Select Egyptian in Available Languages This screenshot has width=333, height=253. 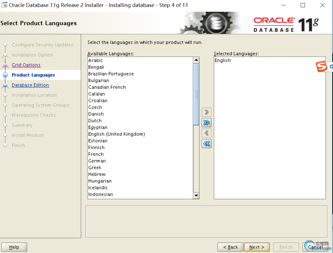(x=140, y=127)
